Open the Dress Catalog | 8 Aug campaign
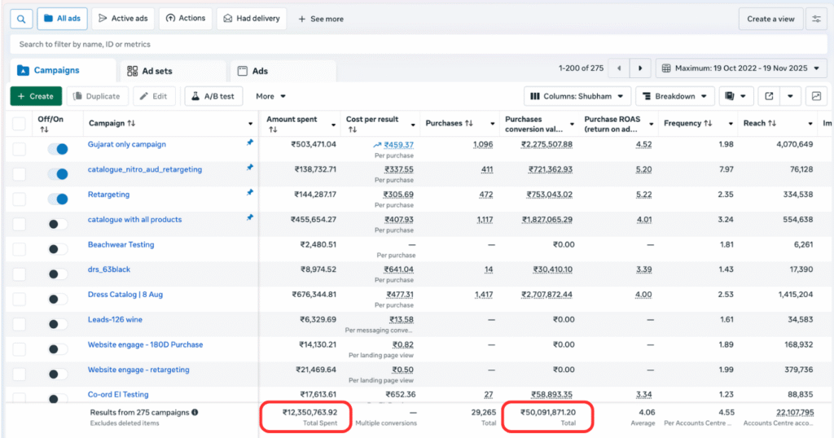This screenshot has width=834, height=438. pos(125,295)
